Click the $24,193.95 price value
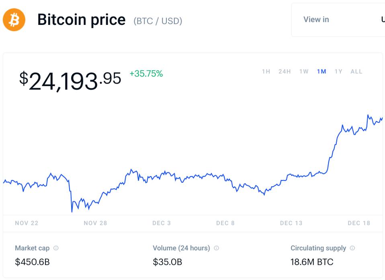Image resolution: width=385 pixels, height=280 pixels. click(x=70, y=80)
